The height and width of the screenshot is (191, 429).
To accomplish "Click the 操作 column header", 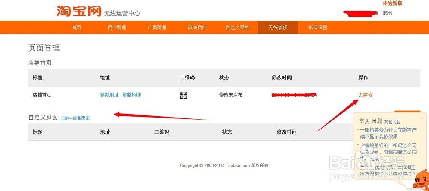I will 363,78.
